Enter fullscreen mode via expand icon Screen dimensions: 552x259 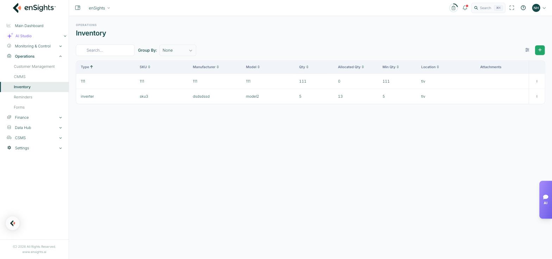[512, 8]
